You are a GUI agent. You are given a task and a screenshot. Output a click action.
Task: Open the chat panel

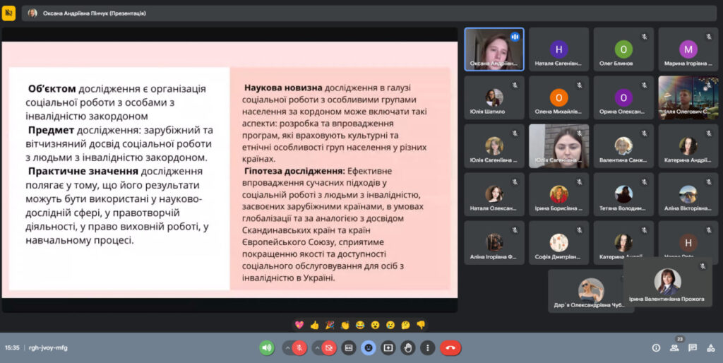point(693,347)
